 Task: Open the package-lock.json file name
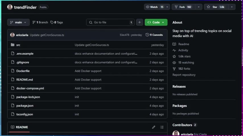[28, 97]
